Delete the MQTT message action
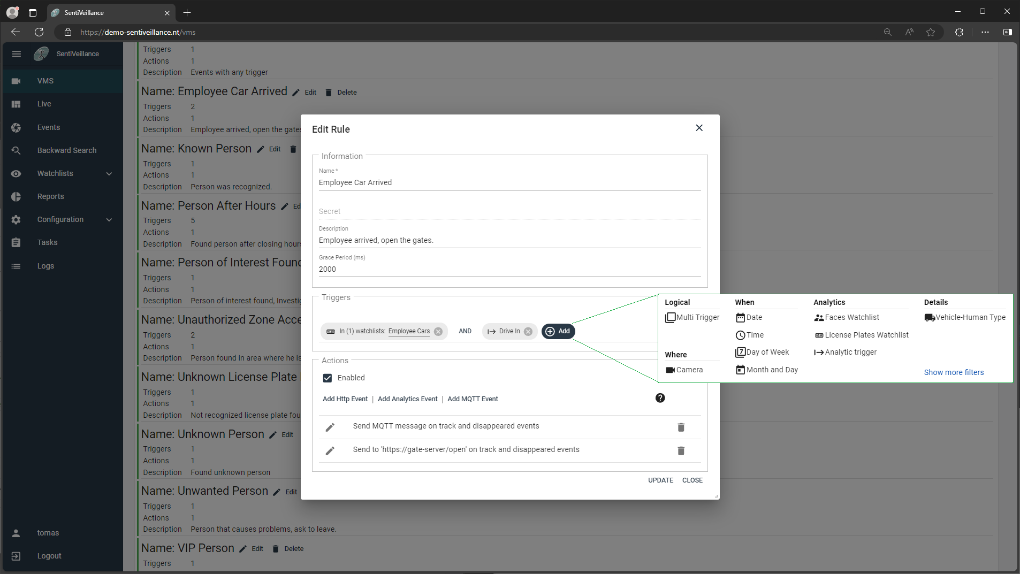 tap(681, 427)
